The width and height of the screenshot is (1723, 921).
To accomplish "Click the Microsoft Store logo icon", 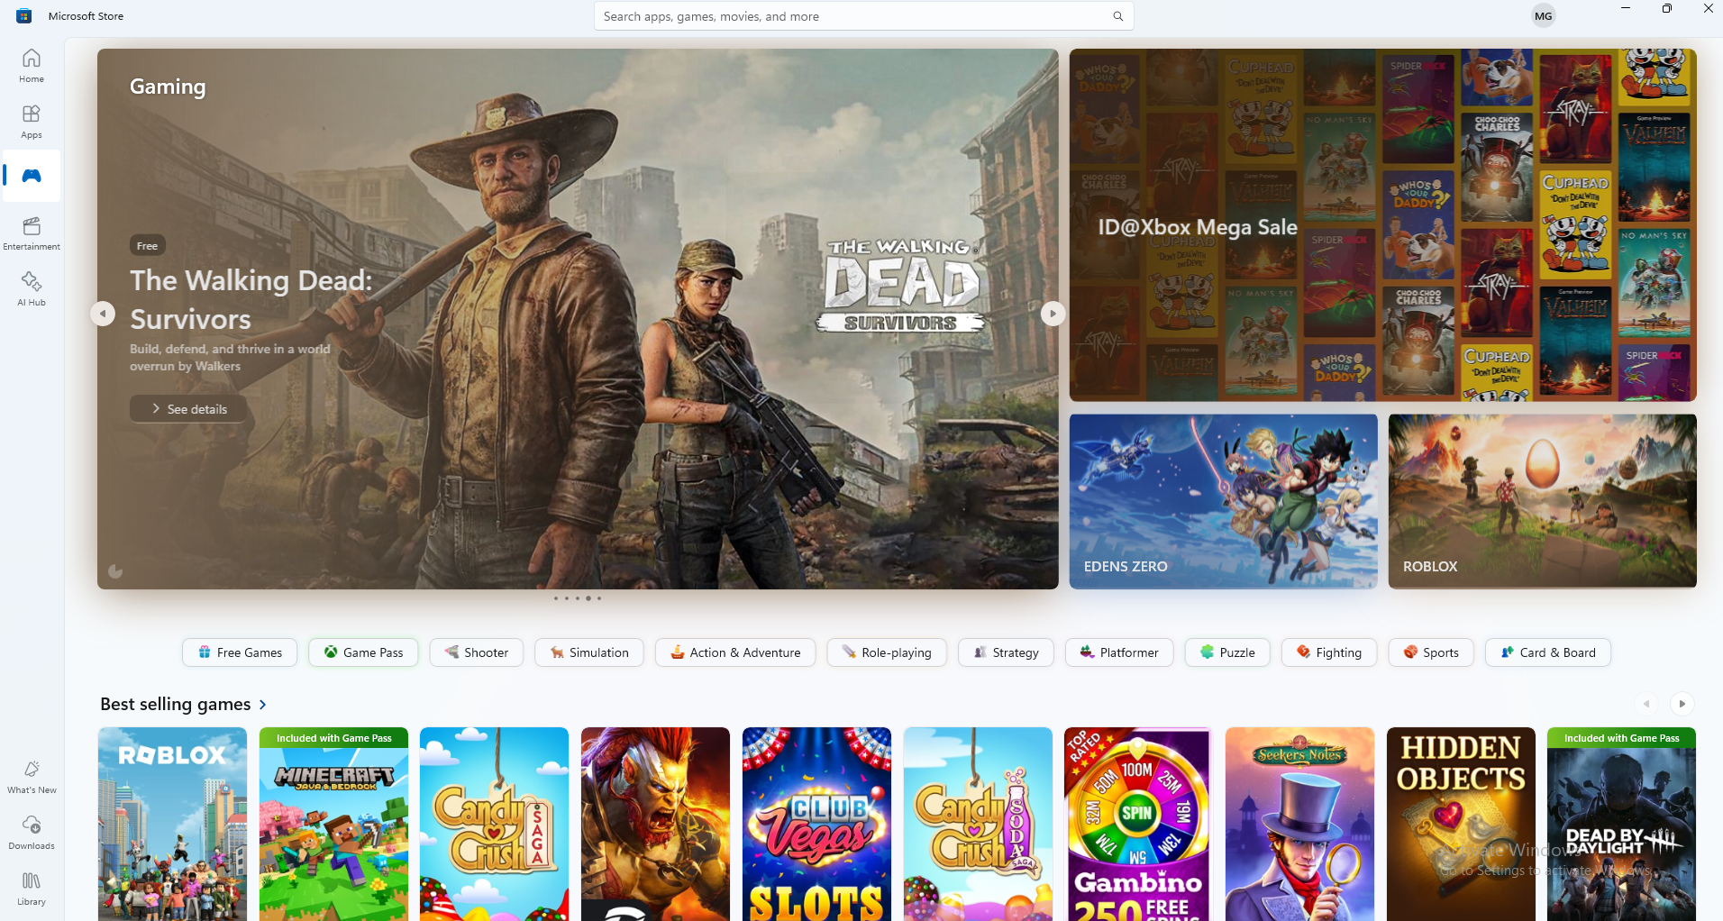I will [x=24, y=15].
